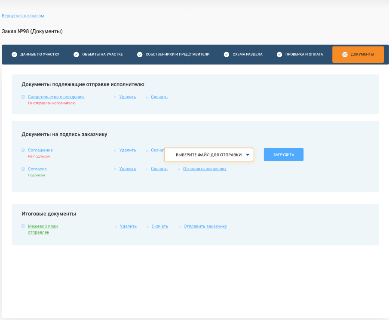Screen dimensions: 389x320
Task: Open the Свидетельство о рождении document
Action: coord(56,97)
